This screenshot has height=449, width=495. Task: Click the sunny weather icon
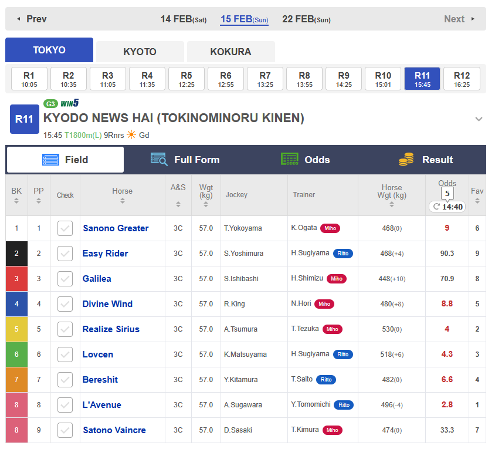point(131,135)
